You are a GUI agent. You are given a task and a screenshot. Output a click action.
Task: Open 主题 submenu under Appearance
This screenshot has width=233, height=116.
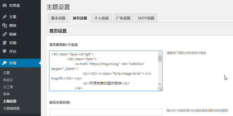6,73
